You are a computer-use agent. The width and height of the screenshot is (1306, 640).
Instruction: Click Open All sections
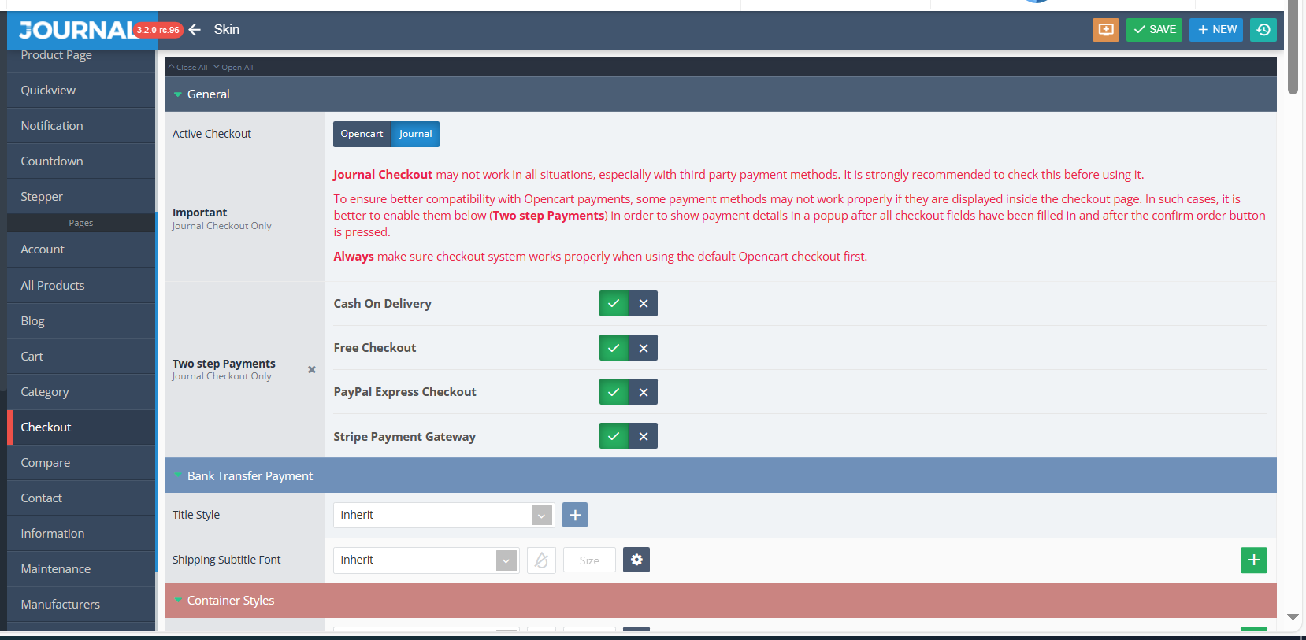pos(234,67)
